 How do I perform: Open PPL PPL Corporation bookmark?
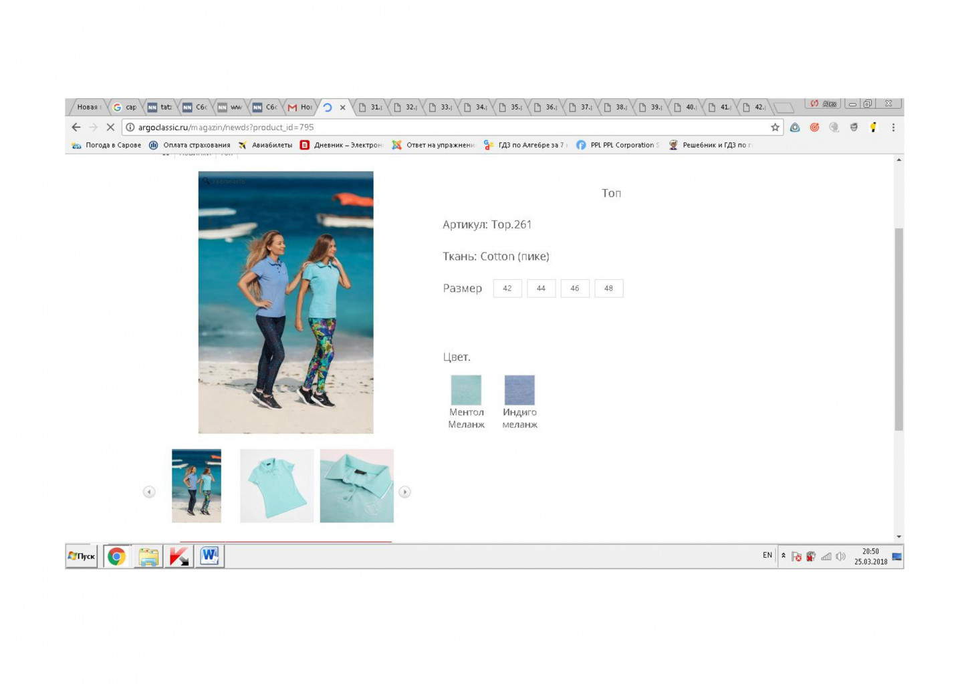618,145
